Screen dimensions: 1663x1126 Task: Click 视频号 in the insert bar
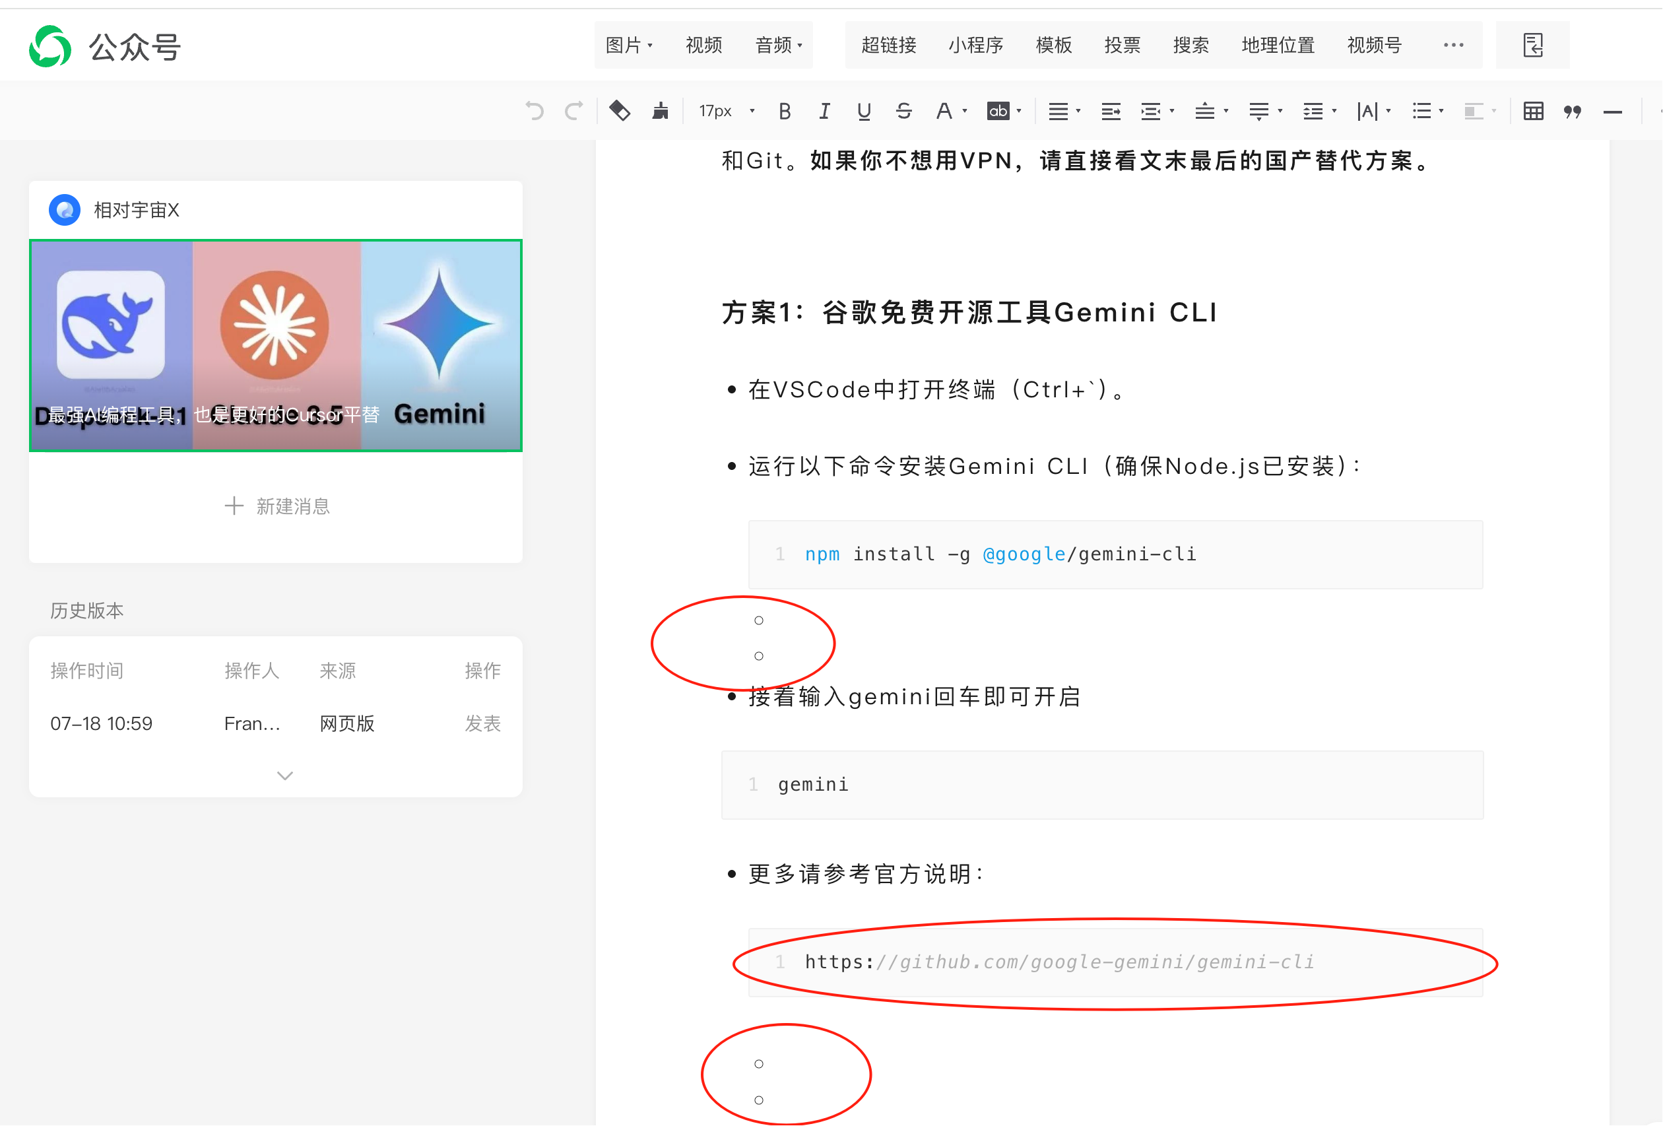click(x=1374, y=45)
